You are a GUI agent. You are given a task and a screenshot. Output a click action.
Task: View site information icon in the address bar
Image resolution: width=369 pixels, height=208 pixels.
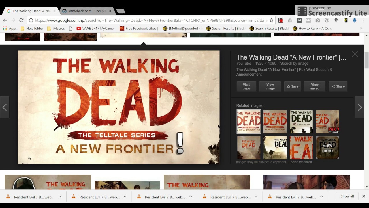tap(31, 20)
